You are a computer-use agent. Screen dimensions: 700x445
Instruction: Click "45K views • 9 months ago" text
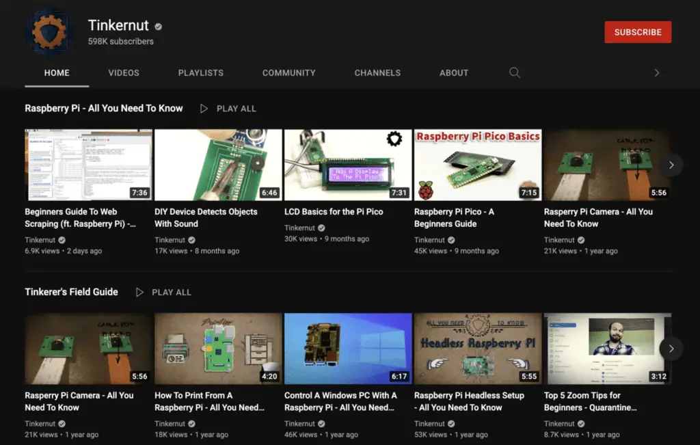point(457,251)
